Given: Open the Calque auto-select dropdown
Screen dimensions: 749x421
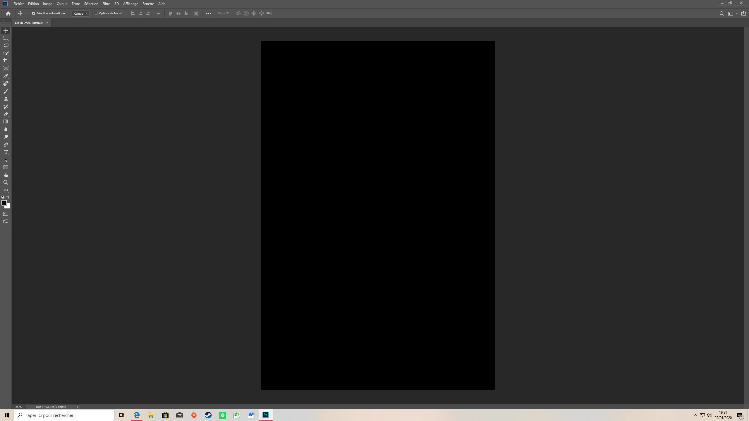Looking at the screenshot, I should 81,13.
